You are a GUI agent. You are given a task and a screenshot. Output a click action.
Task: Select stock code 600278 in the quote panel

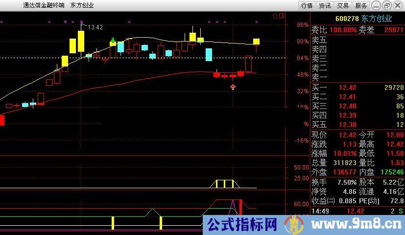click(347, 19)
